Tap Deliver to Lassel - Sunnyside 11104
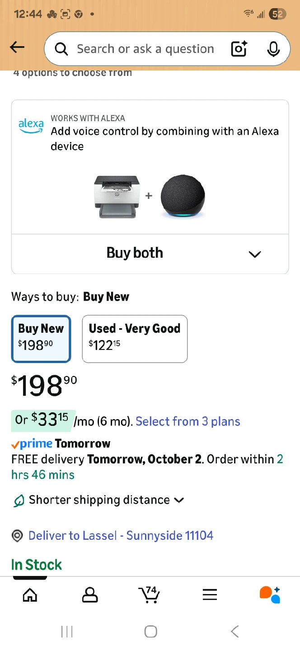 tap(121, 536)
